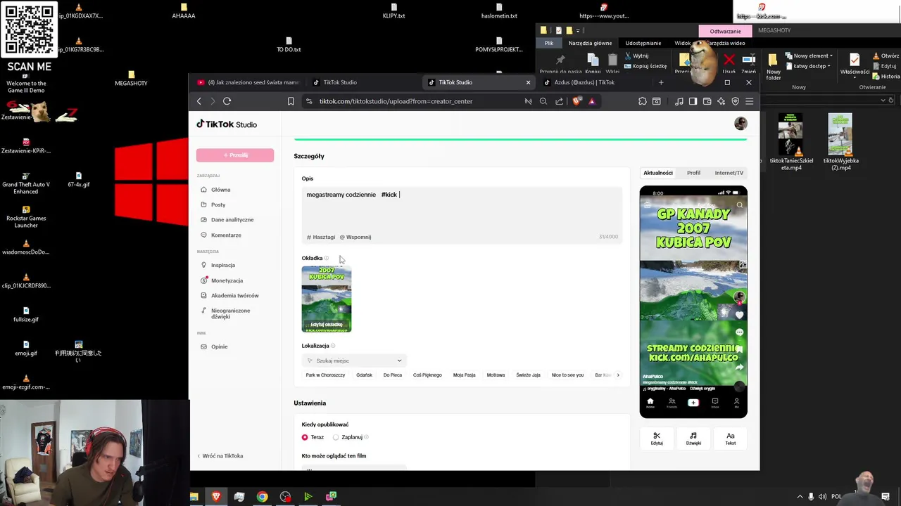Show more location suggestions with the arrow
The height and width of the screenshot is (506, 901).
click(618, 375)
